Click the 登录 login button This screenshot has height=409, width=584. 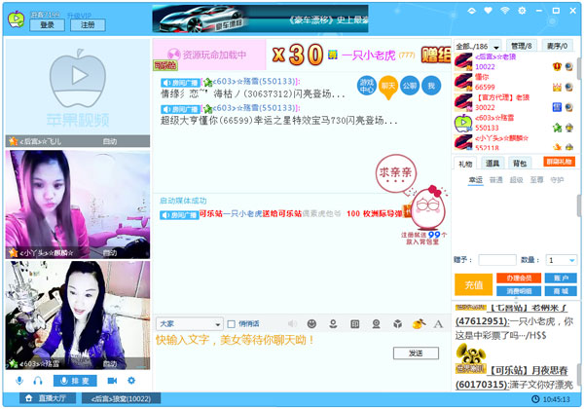click(x=47, y=25)
